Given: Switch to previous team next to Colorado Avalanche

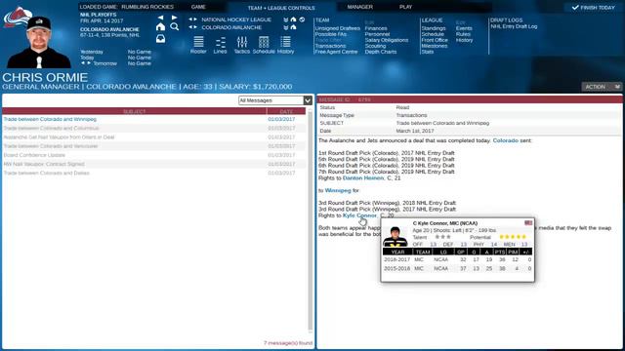Looking at the screenshot, I should tap(190, 27).
